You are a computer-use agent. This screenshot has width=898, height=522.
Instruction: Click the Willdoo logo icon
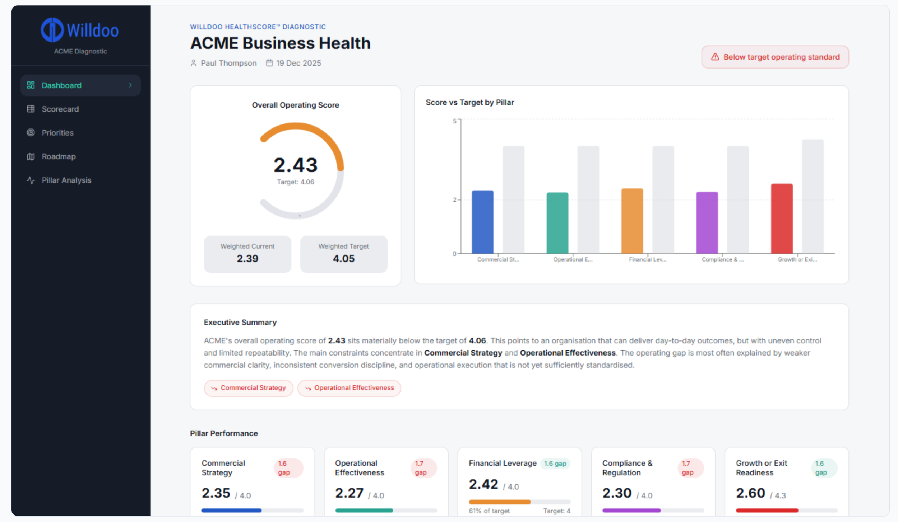pyautogui.click(x=52, y=30)
